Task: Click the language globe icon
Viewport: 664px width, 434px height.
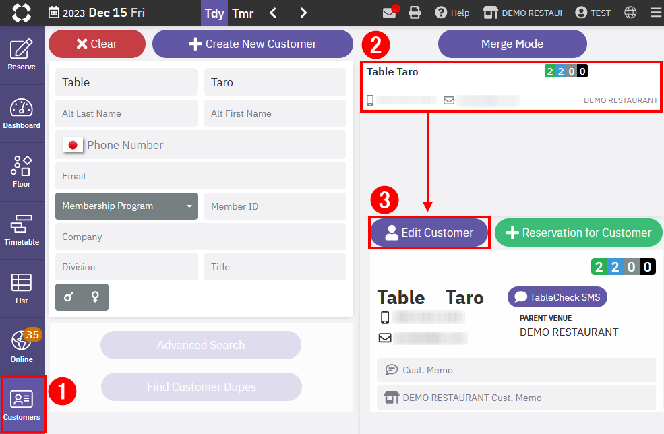Action: pos(630,13)
